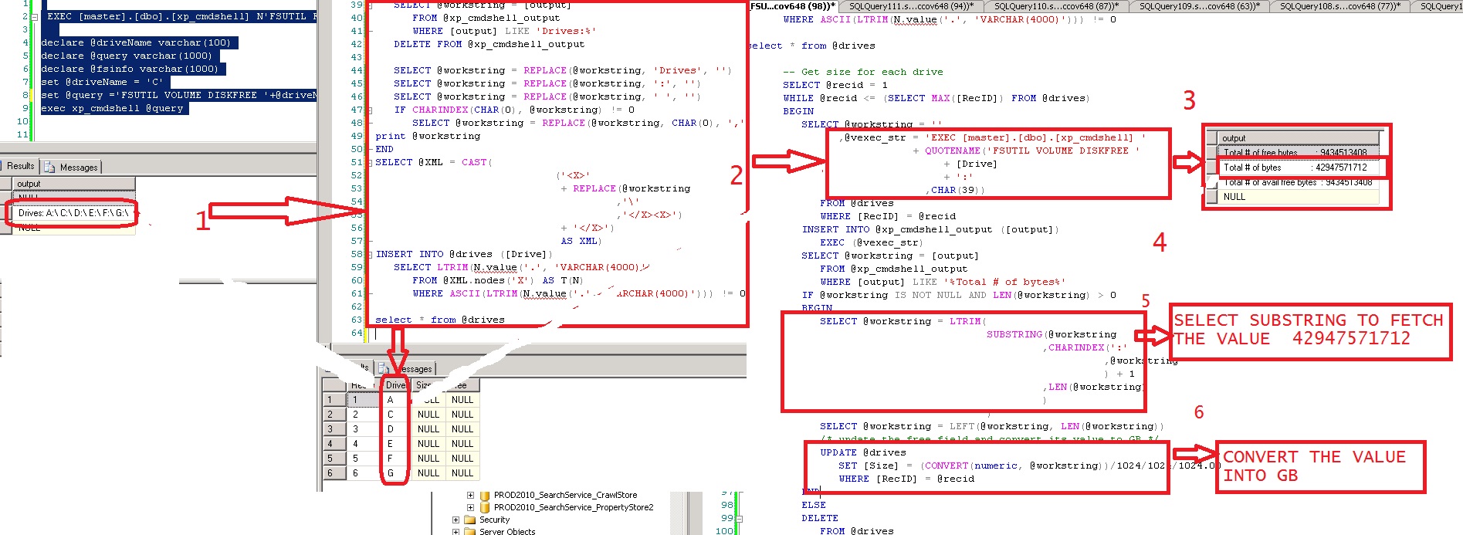Viewport: 1463px width, 535px height.
Task: Expand the PROD2010_SearchService_CrawlStore database node
Action: click(x=470, y=496)
